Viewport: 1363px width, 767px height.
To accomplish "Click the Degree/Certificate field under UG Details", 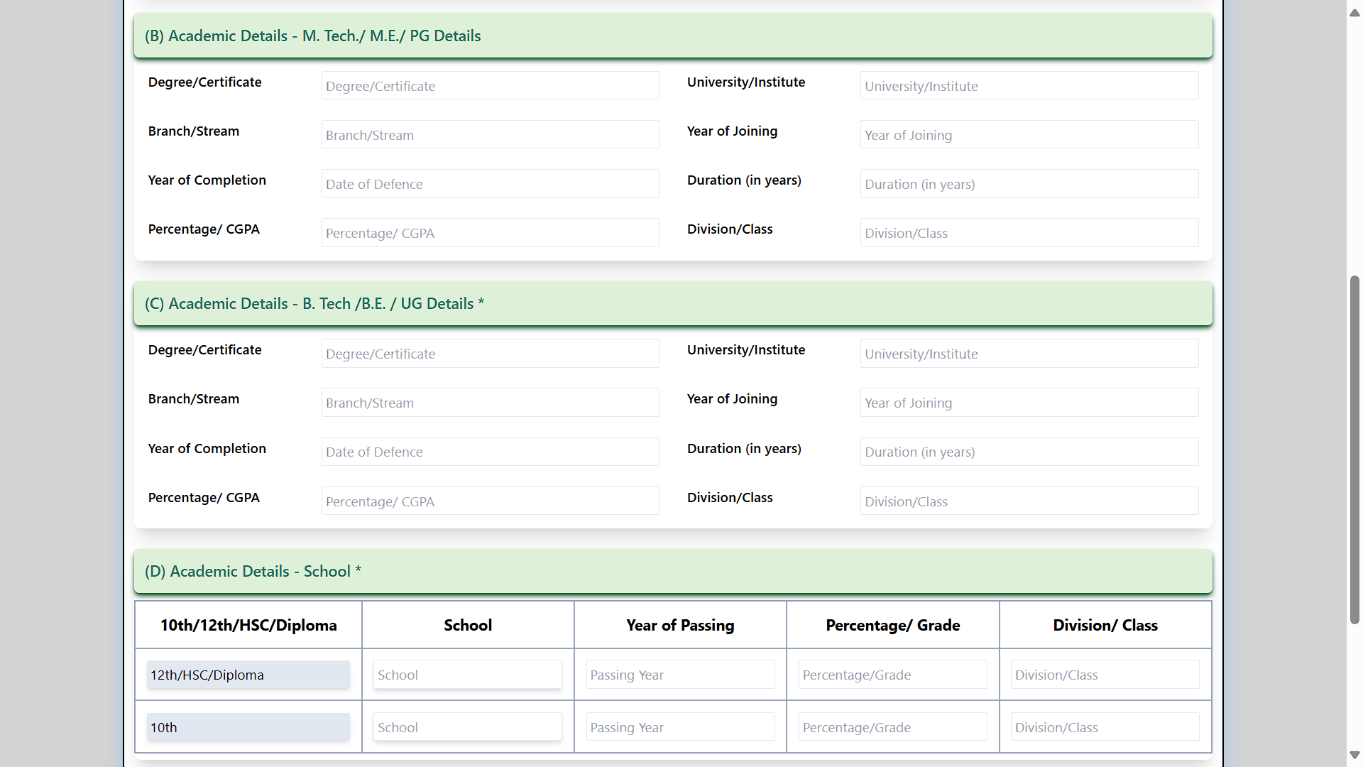I will click(489, 353).
